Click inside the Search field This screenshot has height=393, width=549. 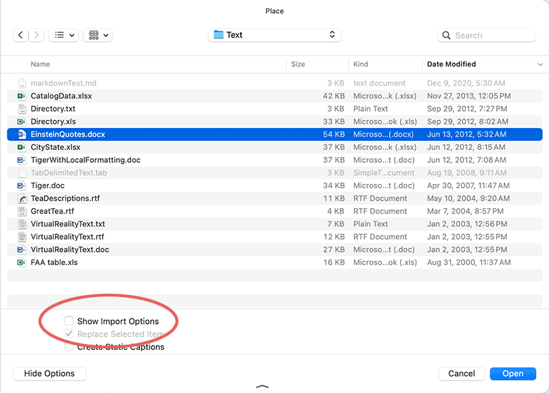(x=487, y=36)
